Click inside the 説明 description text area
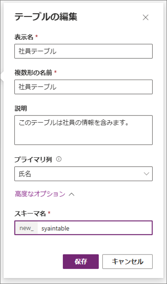This screenshot has height=284, width=167. click(x=83, y=130)
